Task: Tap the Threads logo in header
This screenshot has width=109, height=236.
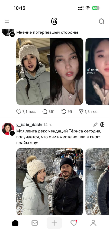Action: (54, 21)
